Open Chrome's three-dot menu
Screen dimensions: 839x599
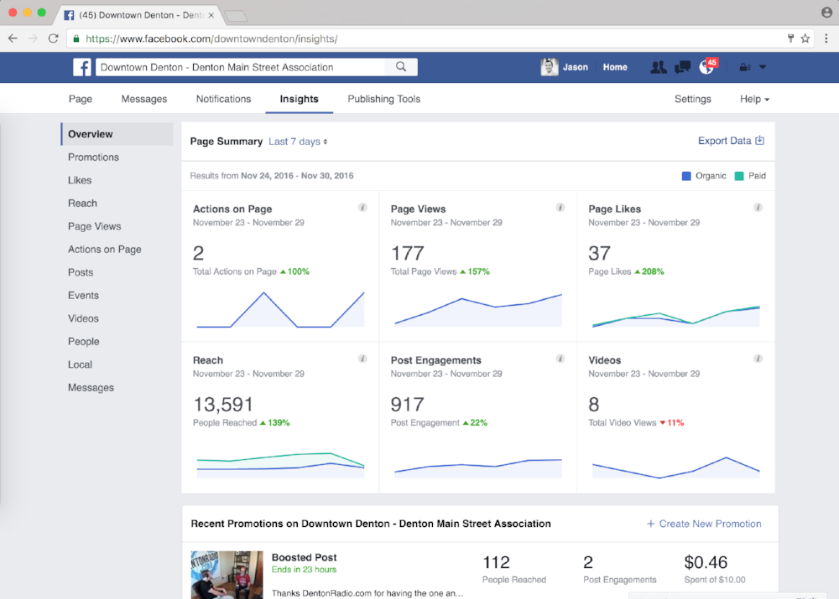[x=826, y=39]
